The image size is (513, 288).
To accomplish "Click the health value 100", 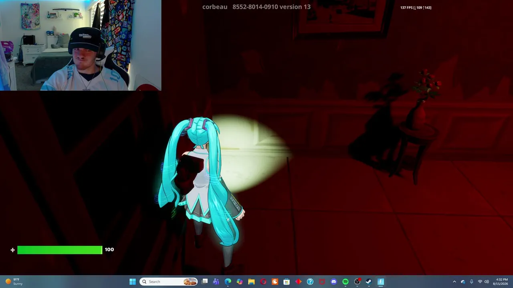I will coord(109,250).
